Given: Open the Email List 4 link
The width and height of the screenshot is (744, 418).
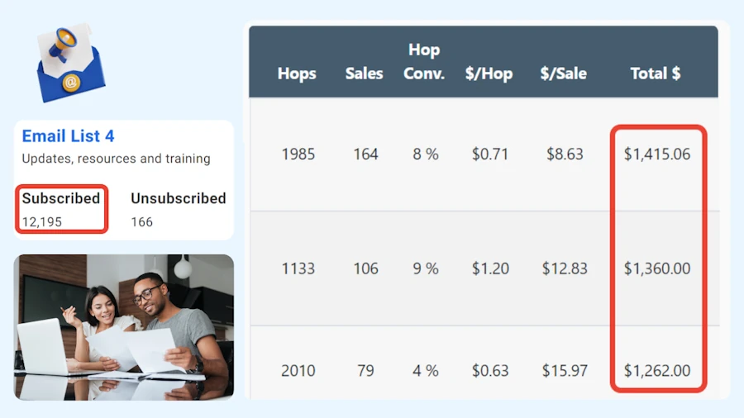Looking at the screenshot, I should click(68, 136).
